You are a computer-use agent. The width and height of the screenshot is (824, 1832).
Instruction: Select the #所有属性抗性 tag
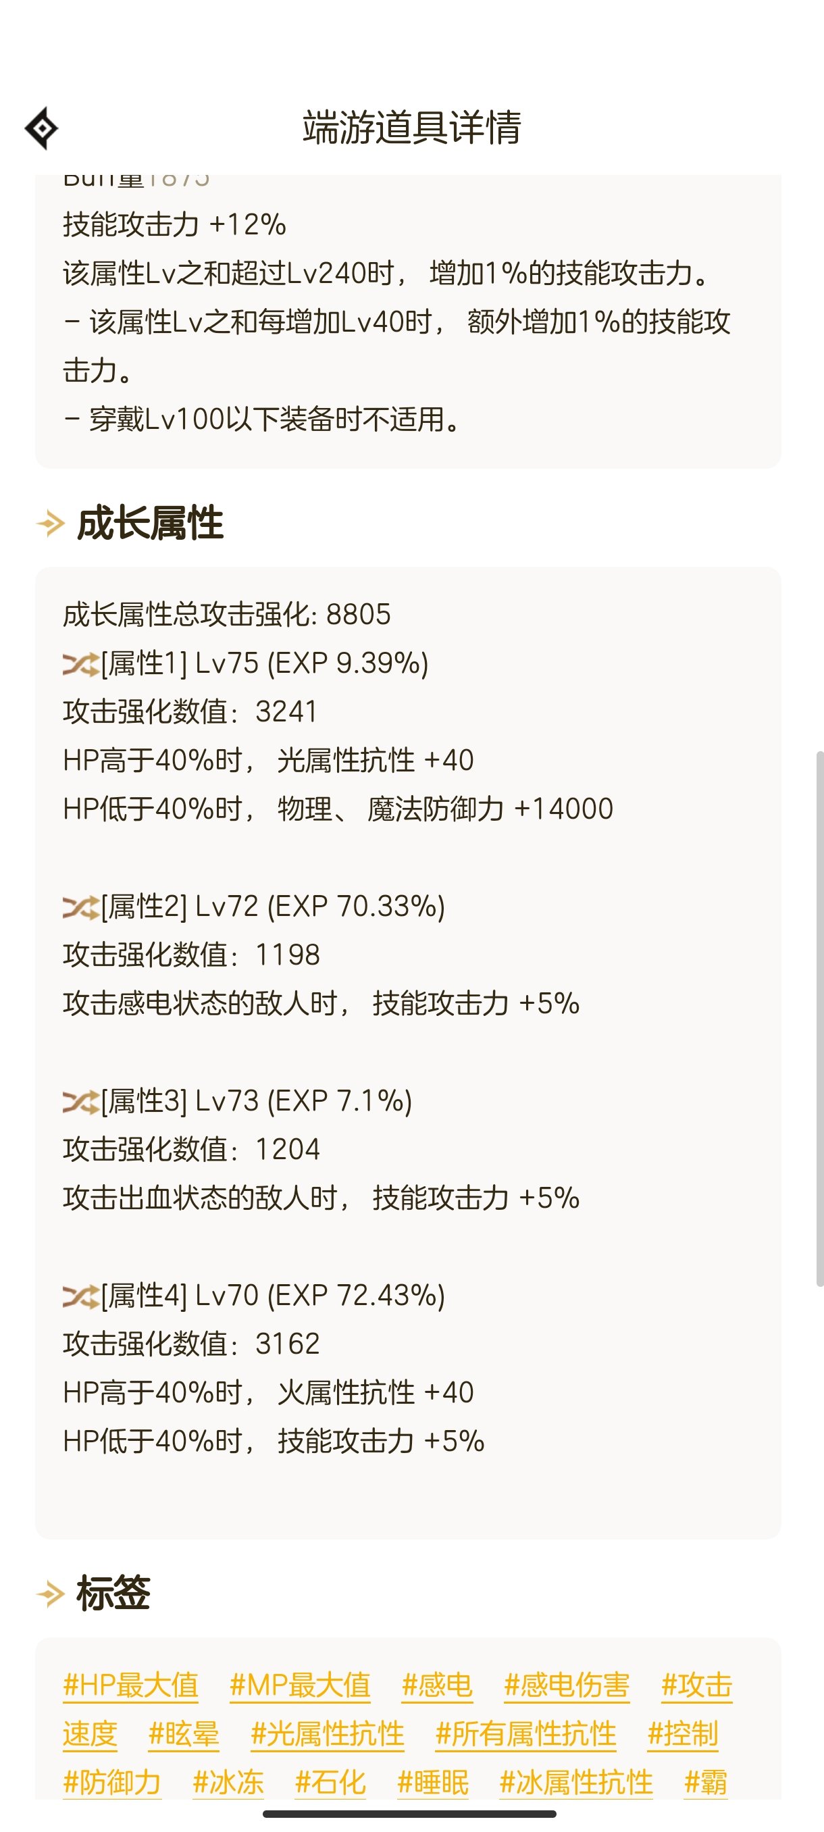pos(526,1734)
